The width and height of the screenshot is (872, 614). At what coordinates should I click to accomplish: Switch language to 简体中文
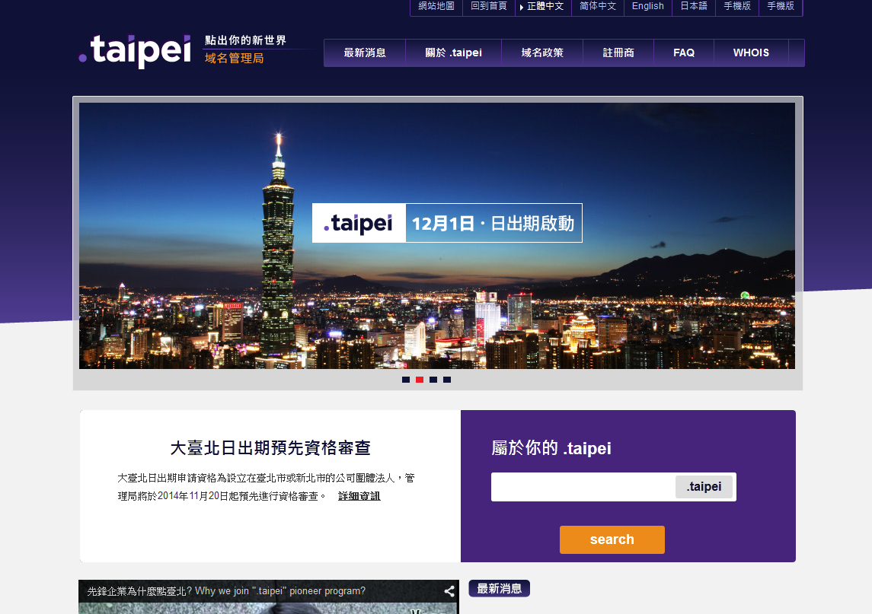click(x=598, y=6)
